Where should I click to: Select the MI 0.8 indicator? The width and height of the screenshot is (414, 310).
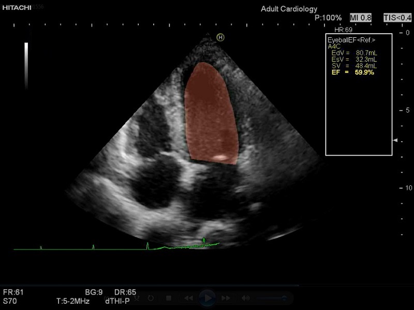(x=361, y=18)
